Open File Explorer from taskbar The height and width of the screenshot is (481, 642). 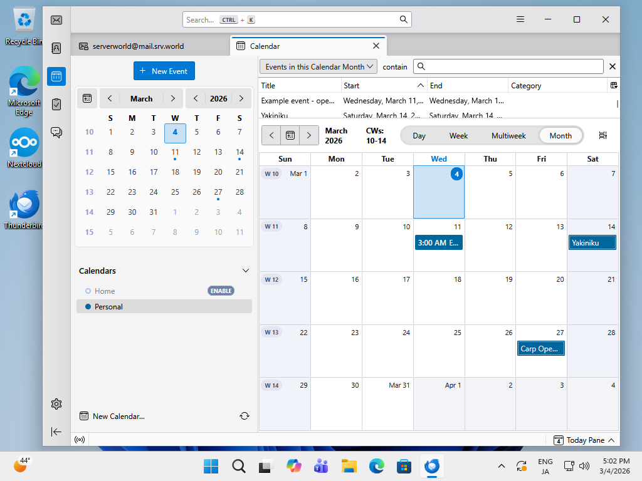tap(349, 466)
